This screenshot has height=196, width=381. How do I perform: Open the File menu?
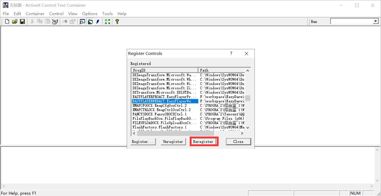tap(6, 14)
